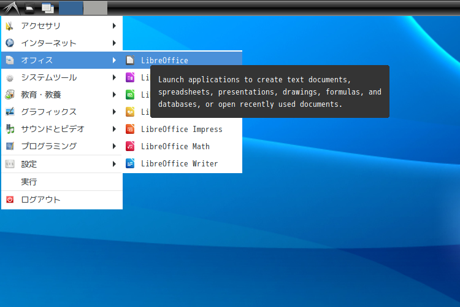Click the blue LibreOffice Writer icon
The height and width of the screenshot is (307, 460).
[130, 163]
